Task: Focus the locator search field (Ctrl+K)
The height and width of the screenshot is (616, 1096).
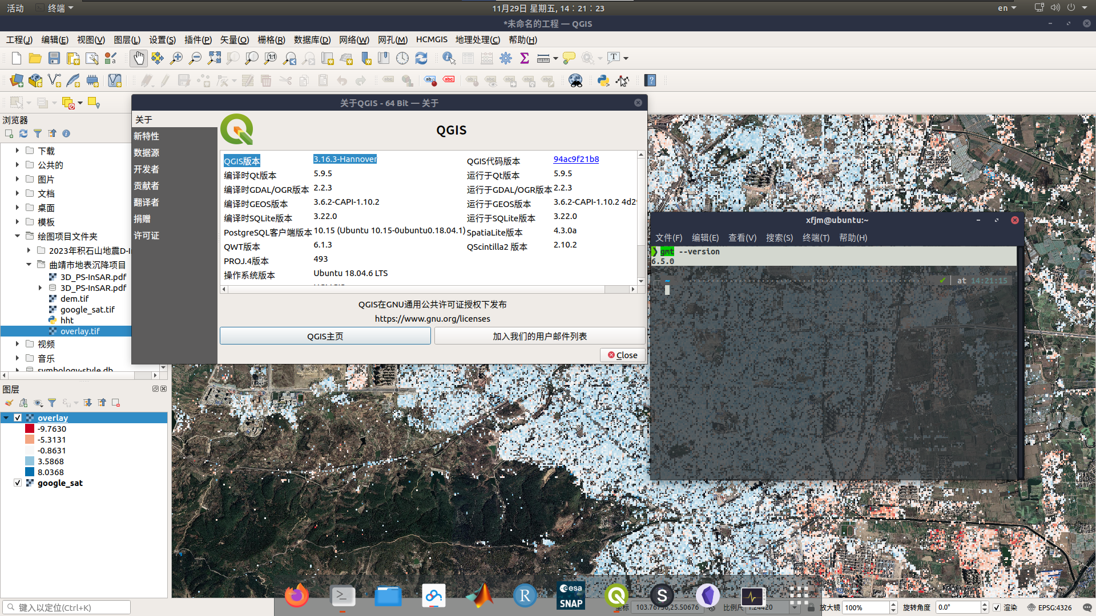Action: (66, 607)
